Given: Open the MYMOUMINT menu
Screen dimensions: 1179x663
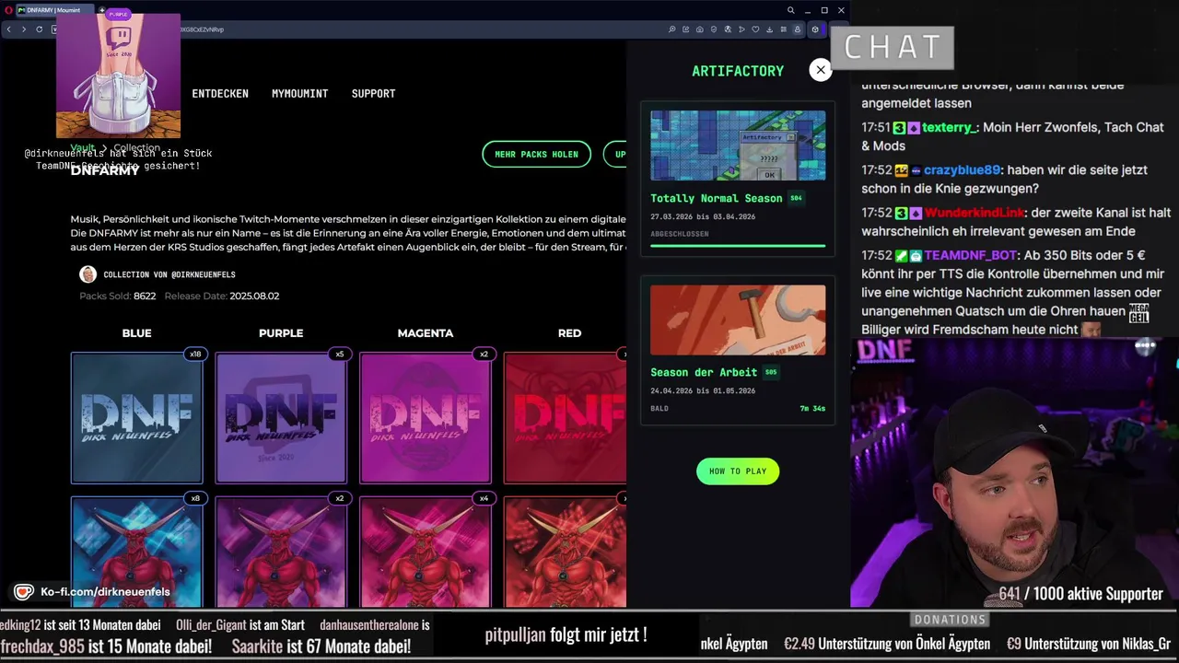Looking at the screenshot, I should (299, 94).
